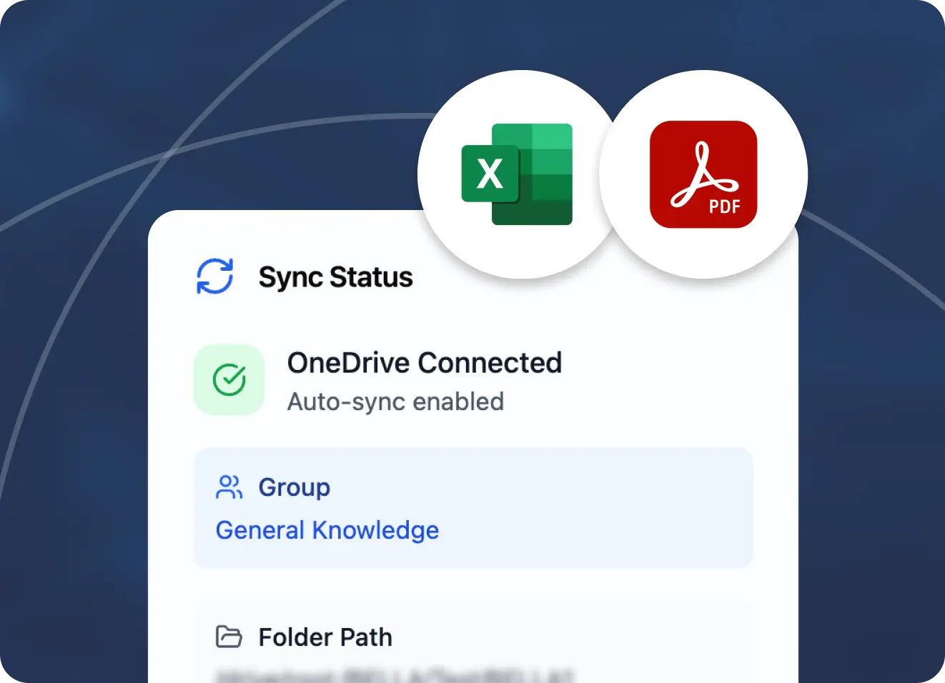945x683 pixels.
Task: Click the Group label
Action: tap(295, 487)
